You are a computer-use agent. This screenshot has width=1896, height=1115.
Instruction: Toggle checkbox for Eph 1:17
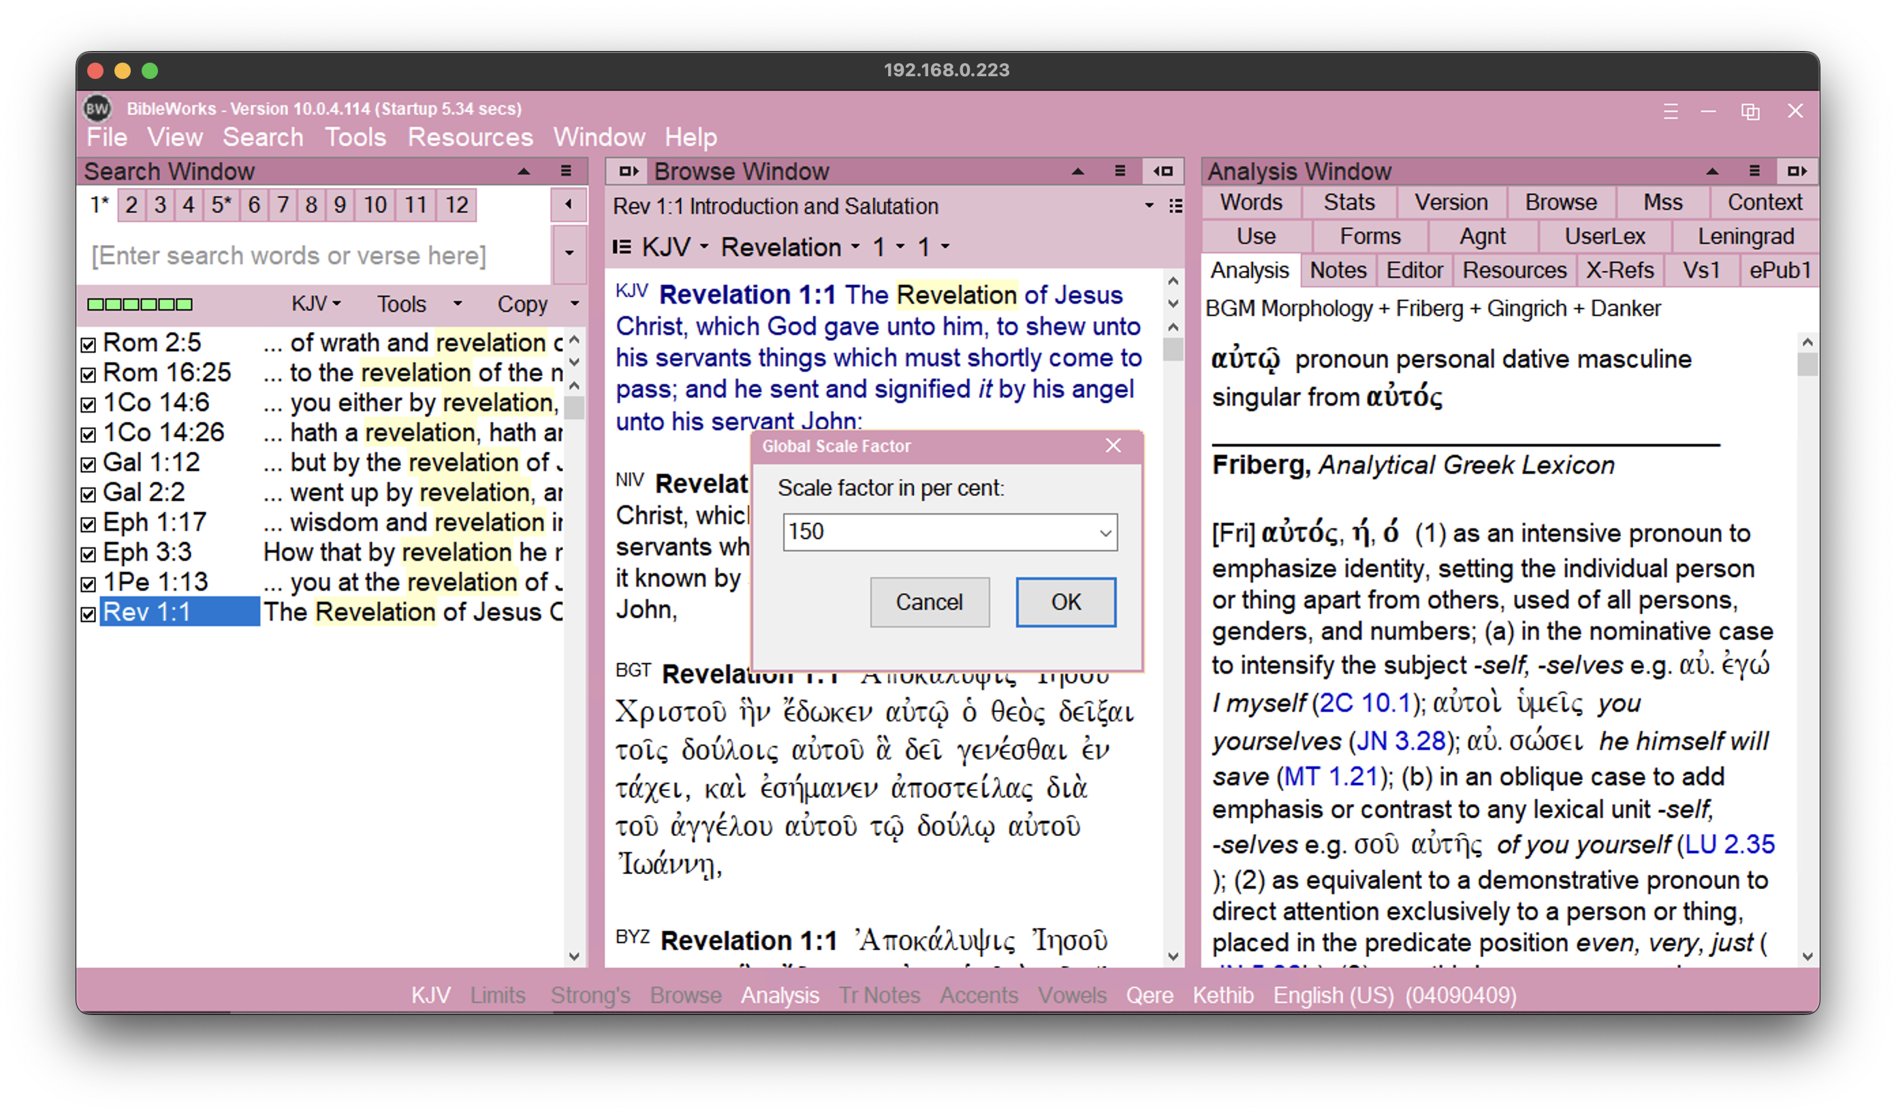(x=88, y=524)
